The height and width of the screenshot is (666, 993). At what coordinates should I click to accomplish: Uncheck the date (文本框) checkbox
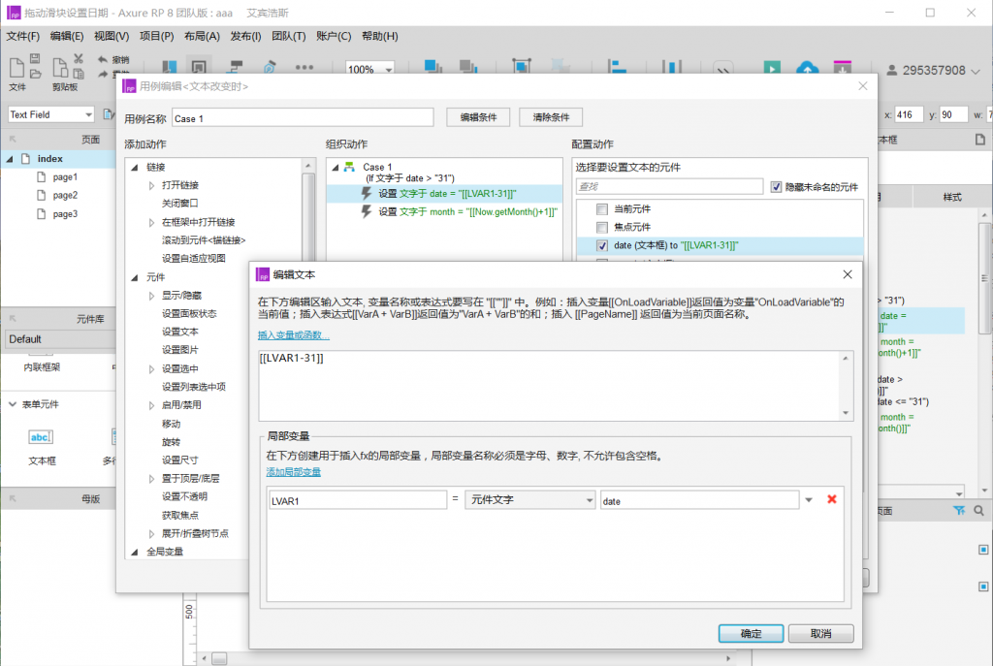tap(602, 245)
